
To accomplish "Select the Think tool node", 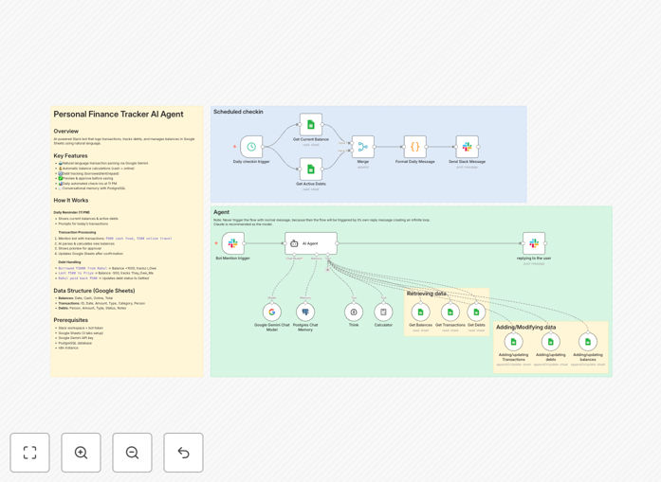I will tap(354, 312).
